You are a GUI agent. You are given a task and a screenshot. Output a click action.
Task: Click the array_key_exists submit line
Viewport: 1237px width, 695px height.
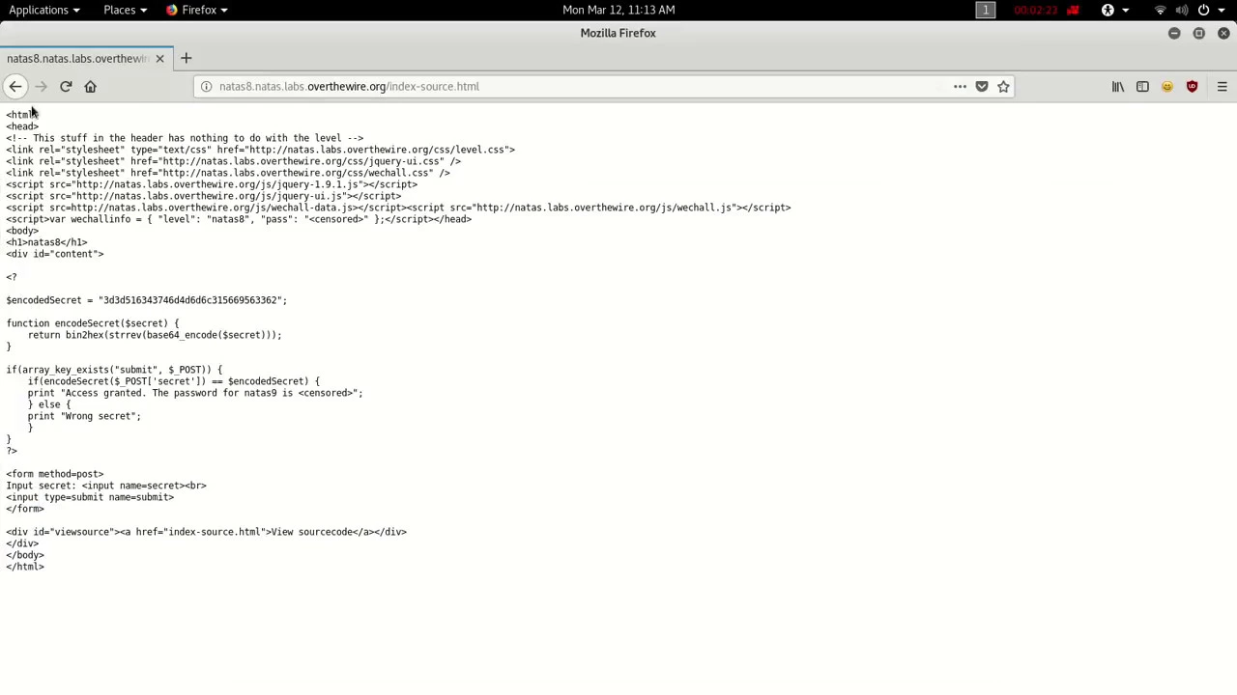(x=114, y=370)
